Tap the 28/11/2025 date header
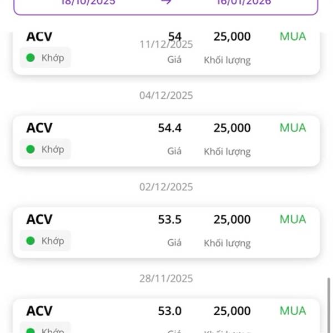Image resolution: width=333 pixels, height=333 pixels. (x=166, y=278)
